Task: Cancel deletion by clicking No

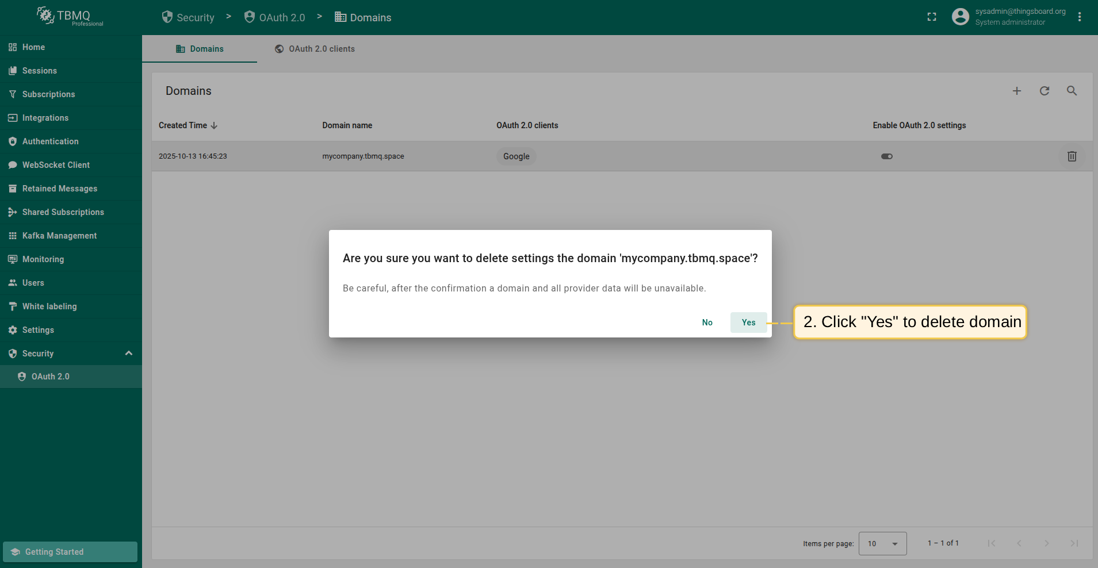Action: (x=707, y=323)
